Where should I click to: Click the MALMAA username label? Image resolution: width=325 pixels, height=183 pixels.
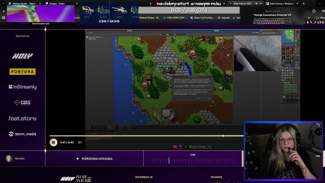tap(20, 159)
